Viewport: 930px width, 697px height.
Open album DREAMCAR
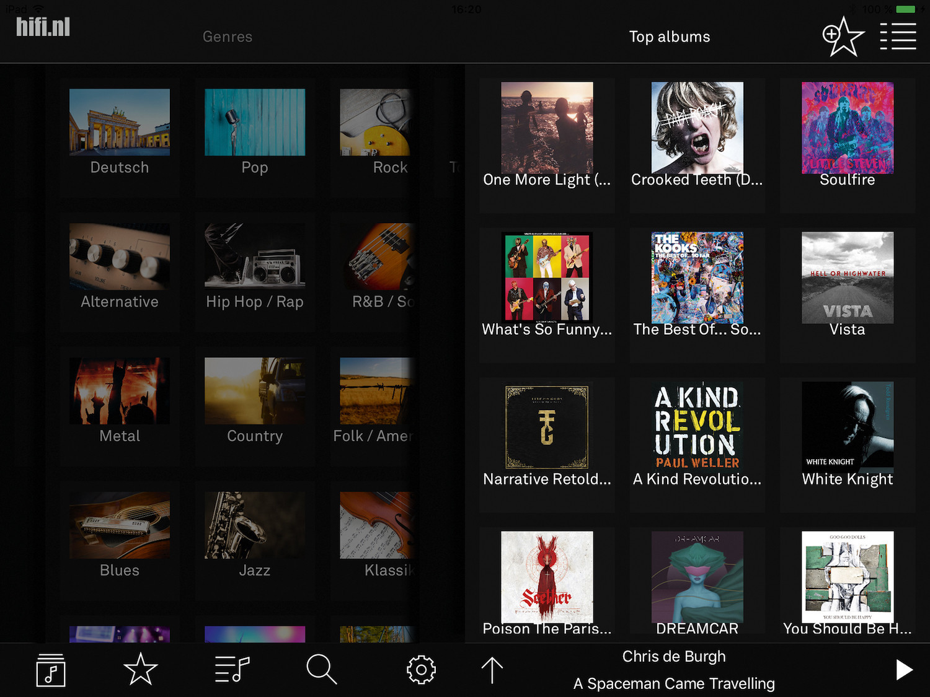[697, 584]
